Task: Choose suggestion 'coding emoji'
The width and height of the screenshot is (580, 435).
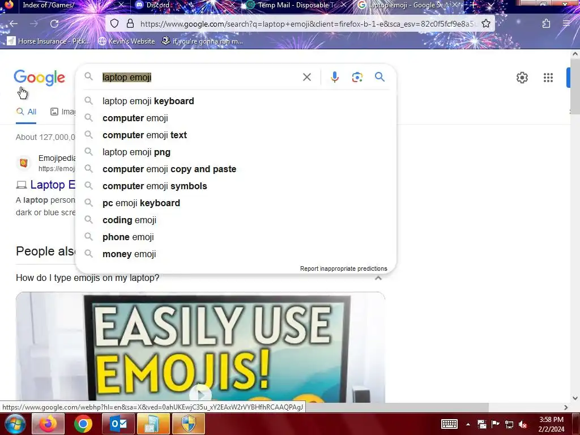Action: (x=236, y=220)
